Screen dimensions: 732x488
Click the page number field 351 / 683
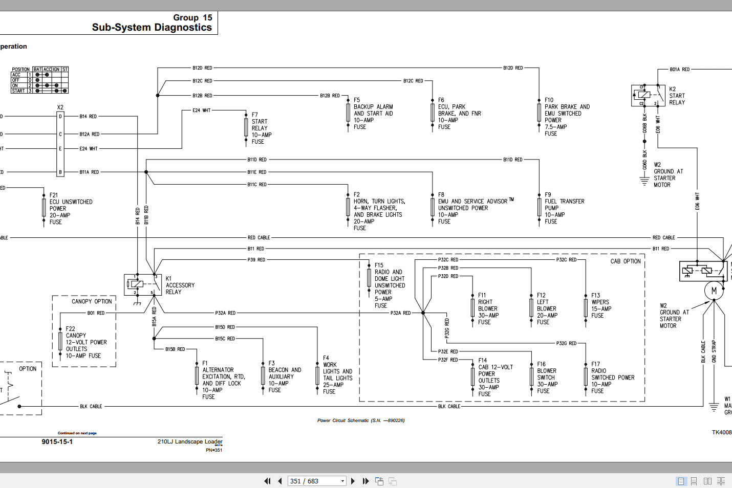pos(314,481)
